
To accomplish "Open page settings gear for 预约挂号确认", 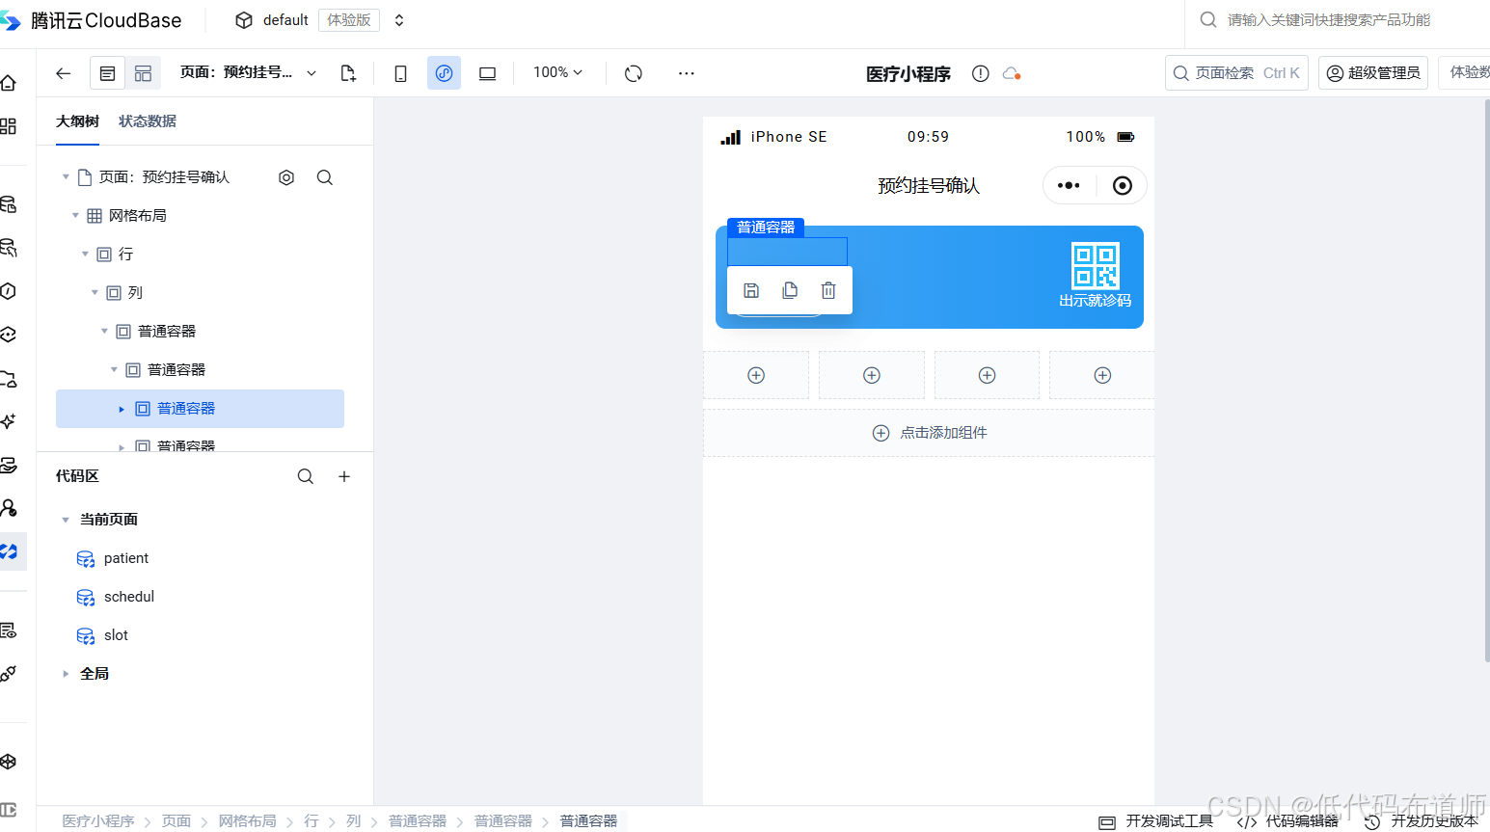I will (285, 176).
